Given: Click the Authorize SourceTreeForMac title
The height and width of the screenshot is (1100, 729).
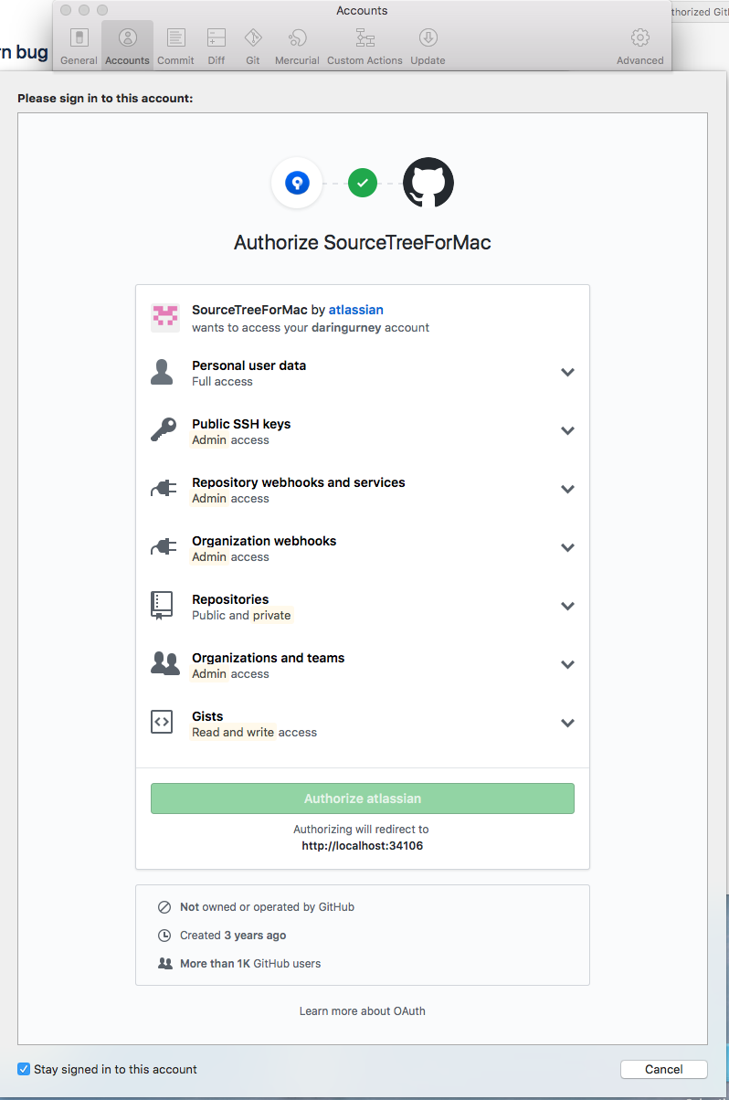Looking at the screenshot, I should coord(363,243).
